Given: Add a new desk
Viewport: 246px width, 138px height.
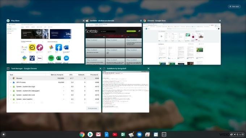Looking at the screenshot, I should click(234, 6).
